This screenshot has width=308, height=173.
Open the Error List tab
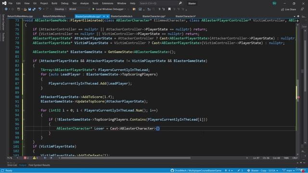[12, 165]
